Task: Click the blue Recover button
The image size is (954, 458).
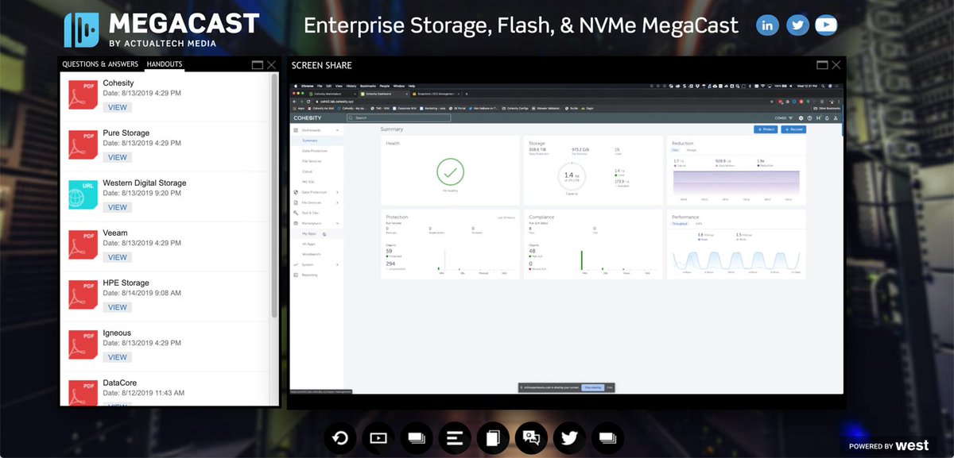Action: click(x=793, y=129)
